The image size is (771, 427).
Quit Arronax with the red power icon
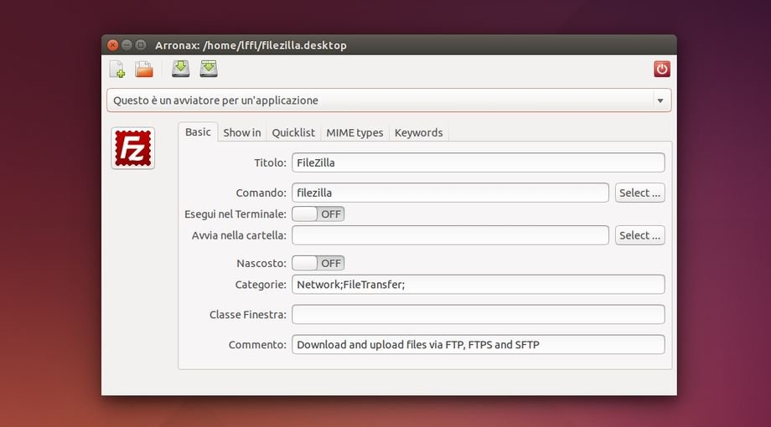662,69
